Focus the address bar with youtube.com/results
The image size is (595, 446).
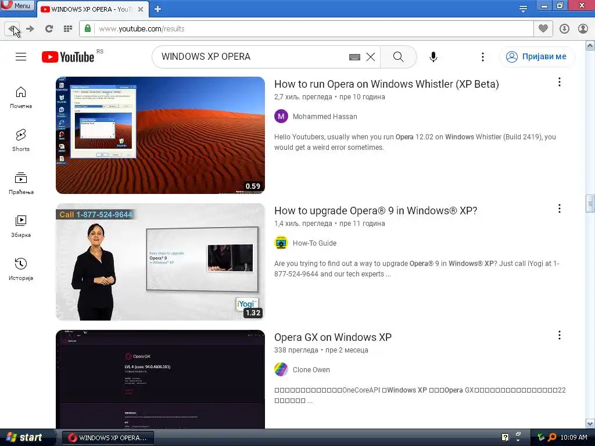(307, 29)
